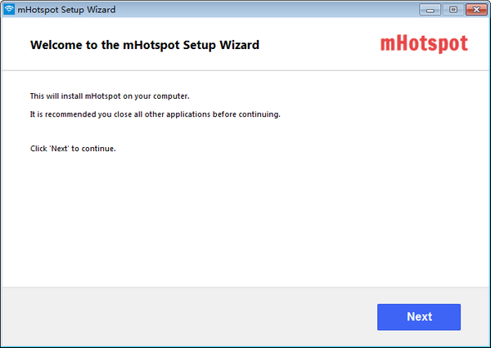This screenshot has width=491, height=348.
Task: Click the 'mHotspot Setup Wizard' title bar text
Action: 66,10
